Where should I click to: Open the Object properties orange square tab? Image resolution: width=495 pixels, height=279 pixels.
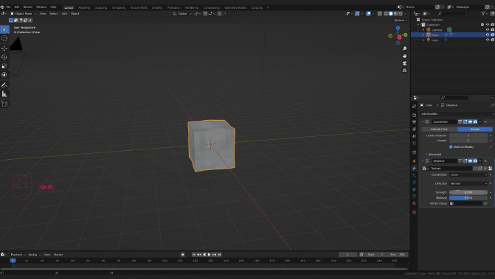[414, 161]
